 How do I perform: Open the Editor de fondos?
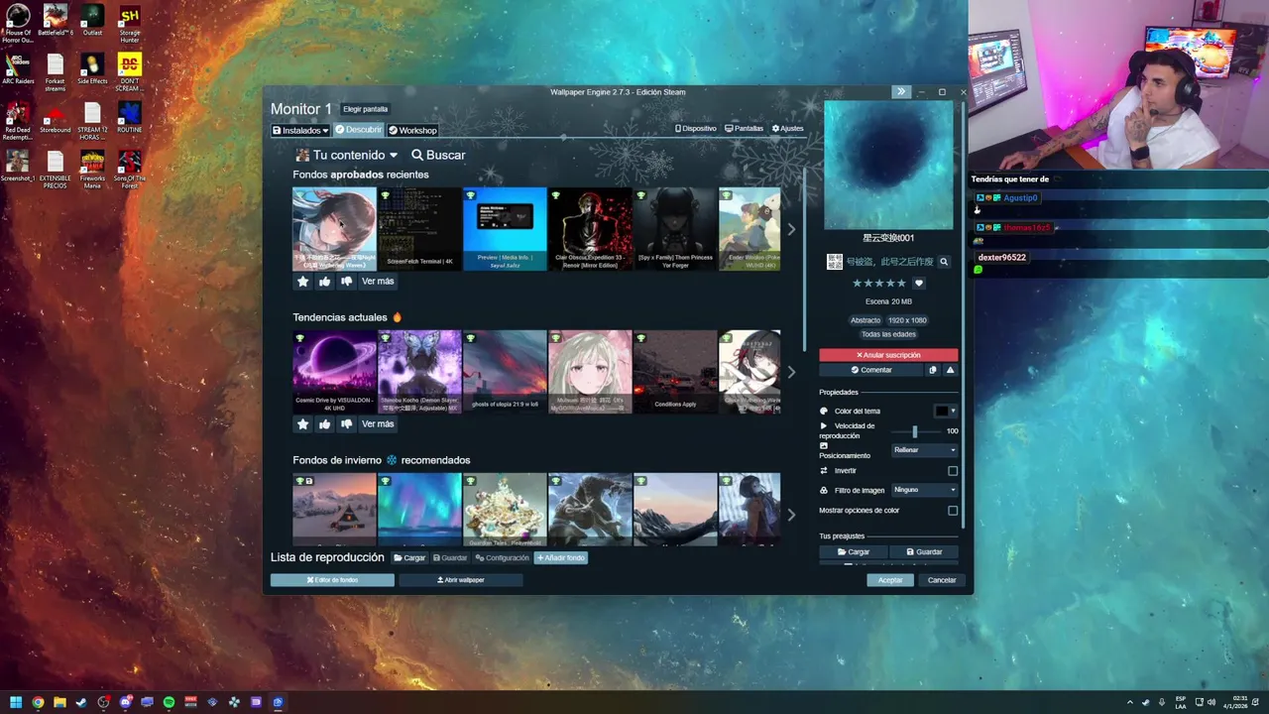tap(332, 580)
